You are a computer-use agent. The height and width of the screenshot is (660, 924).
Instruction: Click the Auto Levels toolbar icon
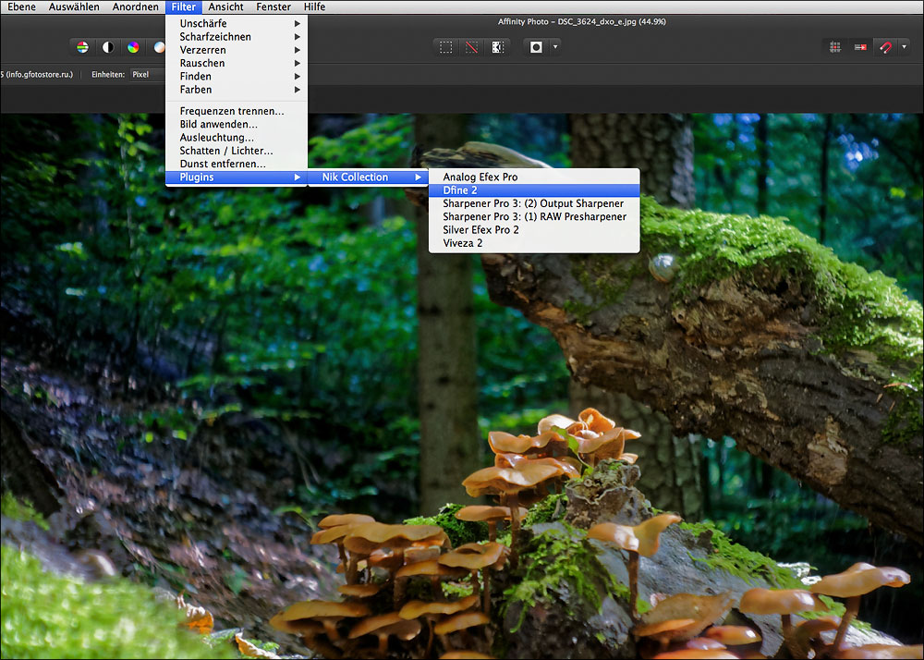point(83,47)
